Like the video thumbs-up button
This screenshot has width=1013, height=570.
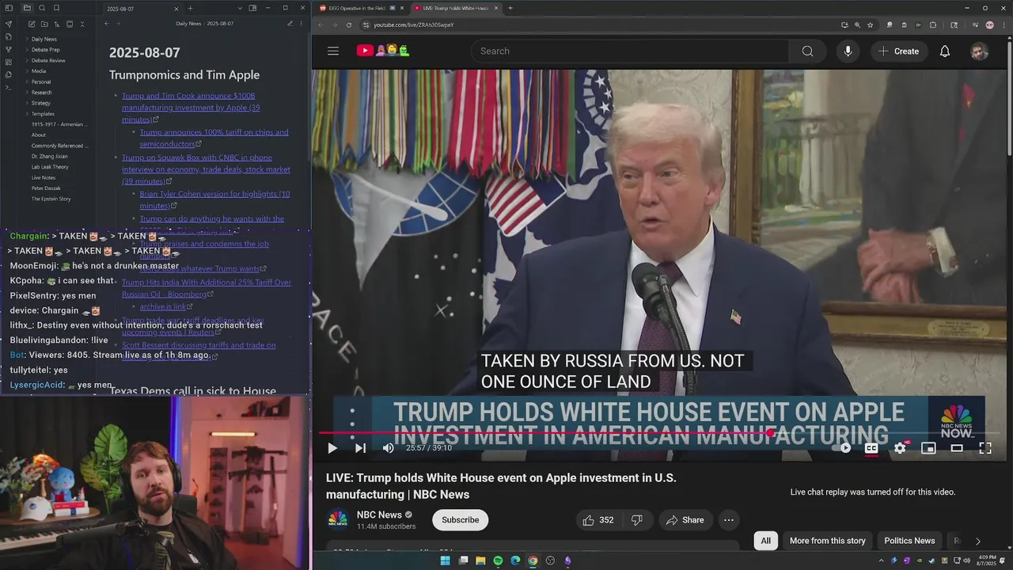pos(598,520)
